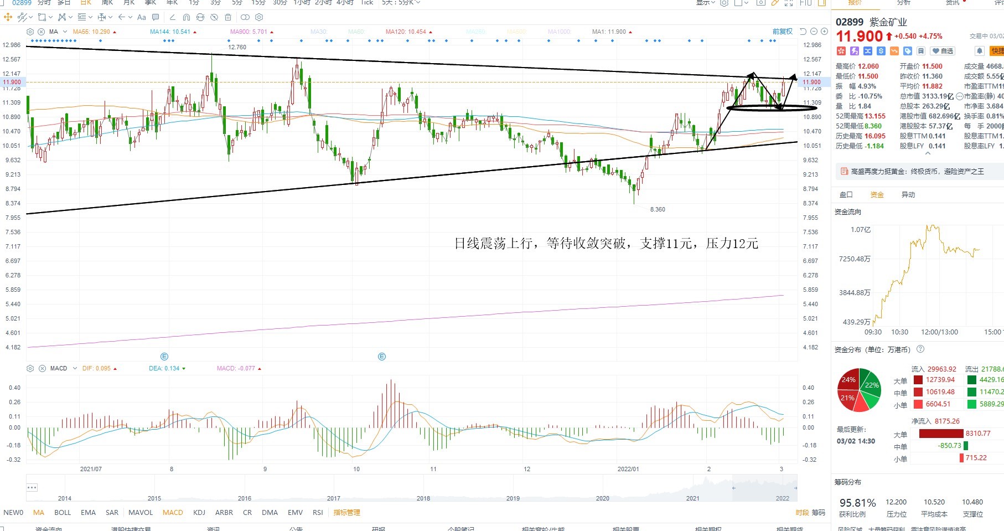Click the pencil line-style drawing icon

(173, 17)
